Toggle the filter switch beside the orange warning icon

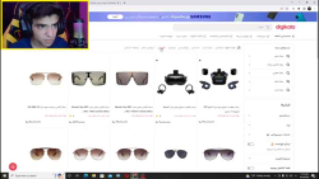[250, 144]
